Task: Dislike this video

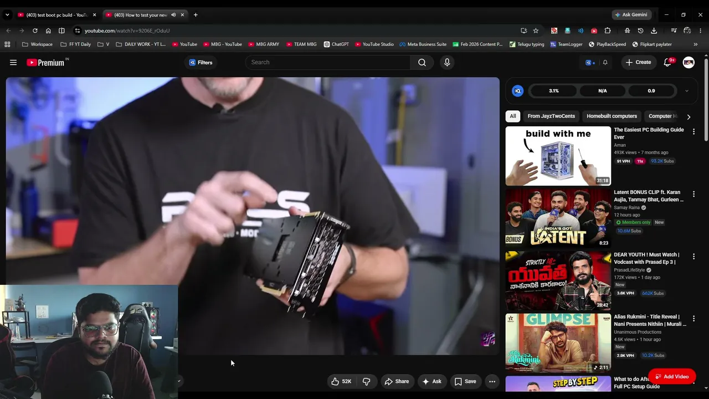Action: (x=366, y=381)
